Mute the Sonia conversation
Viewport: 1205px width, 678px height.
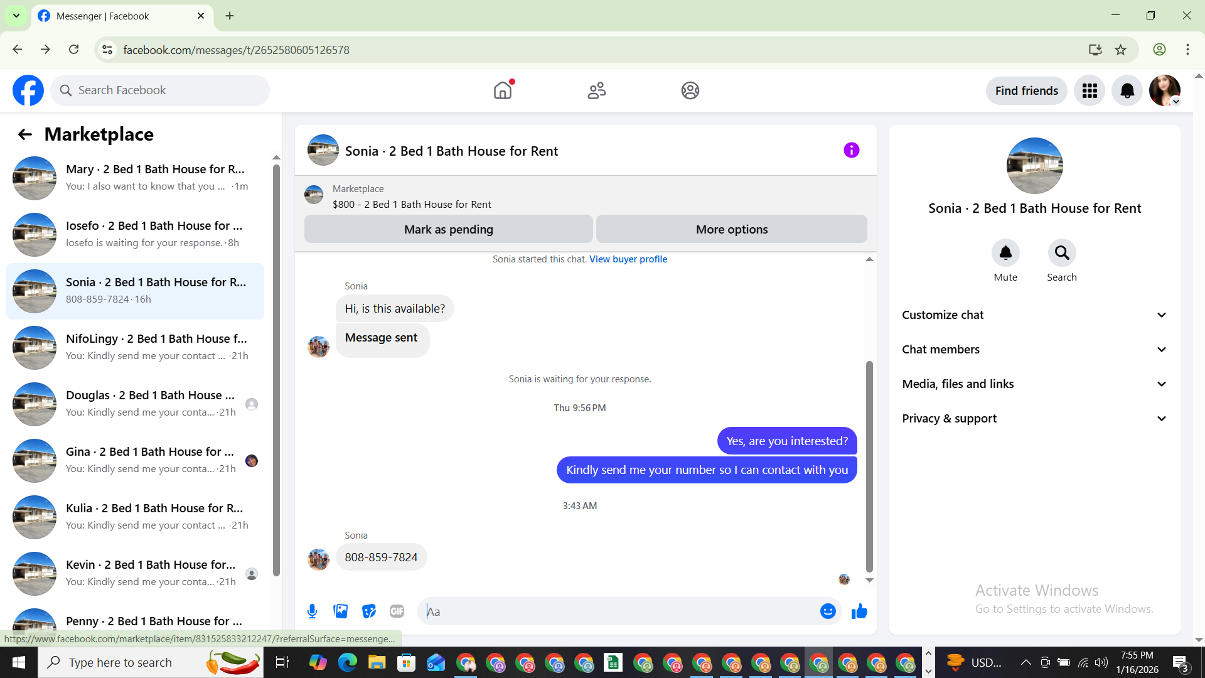[x=1005, y=253]
